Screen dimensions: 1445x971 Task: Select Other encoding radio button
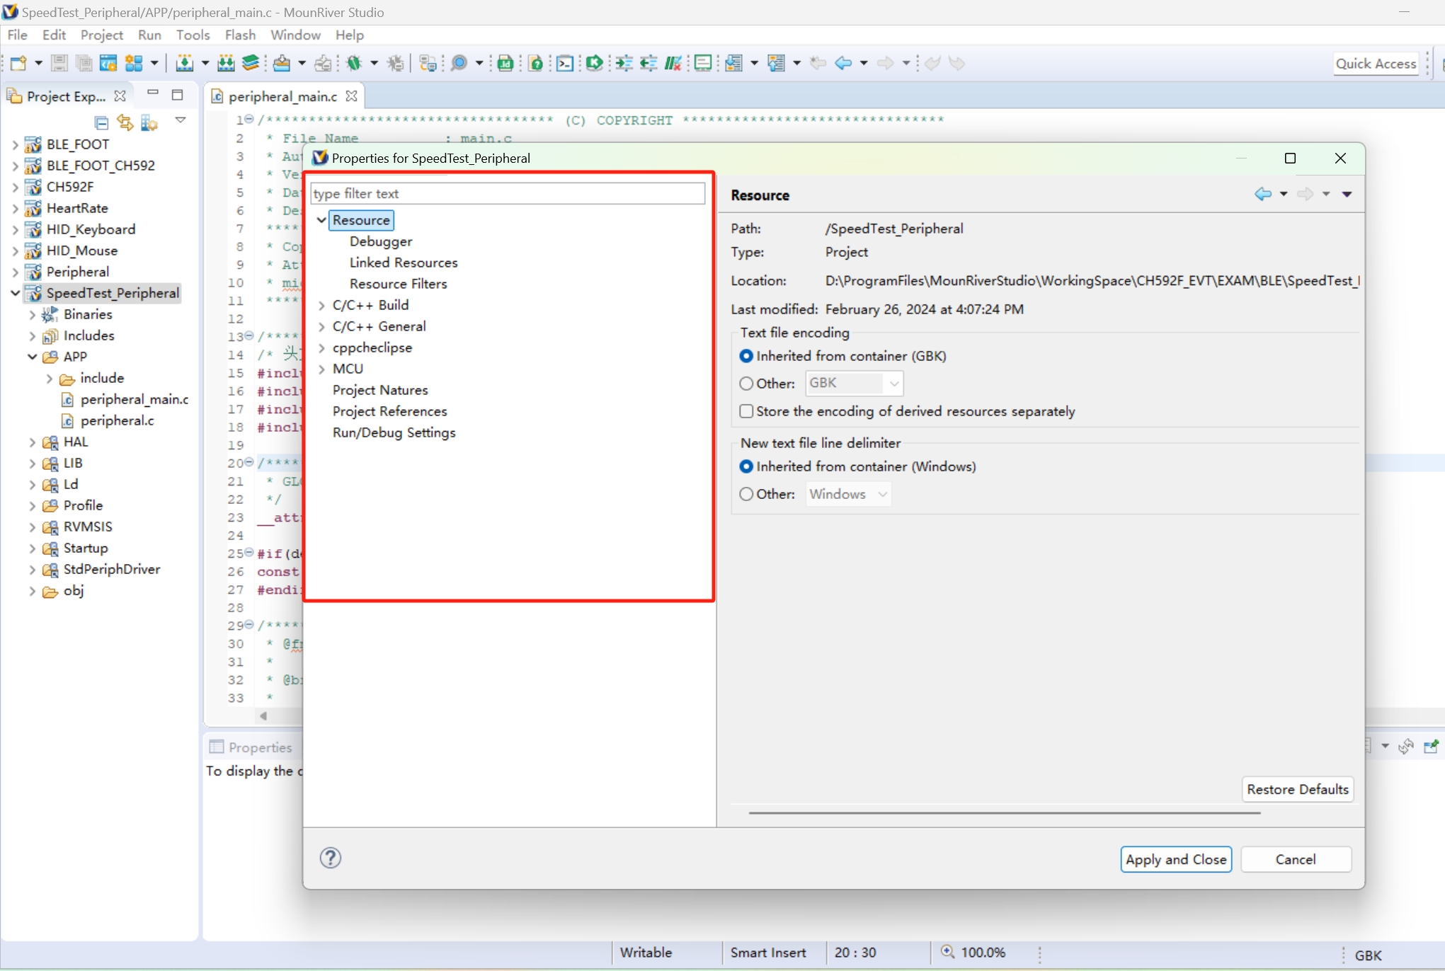(746, 384)
